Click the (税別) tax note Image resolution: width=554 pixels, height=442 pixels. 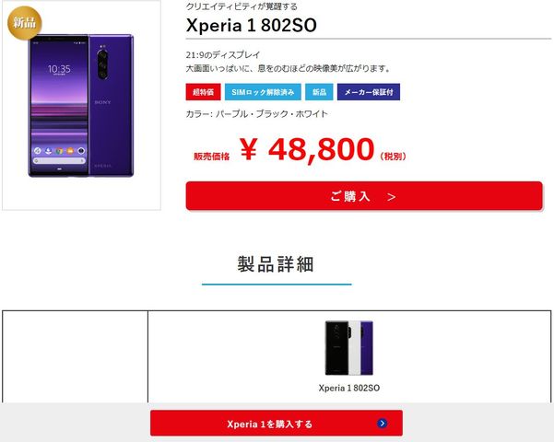393,157
